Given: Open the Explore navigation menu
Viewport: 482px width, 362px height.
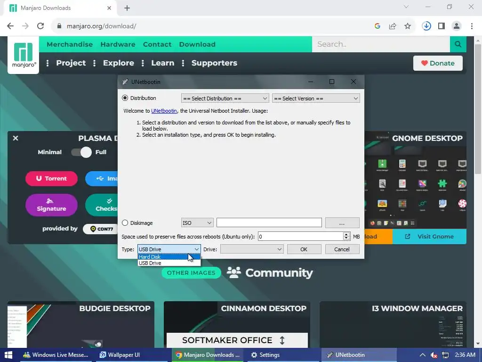Looking at the screenshot, I should click(118, 63).
